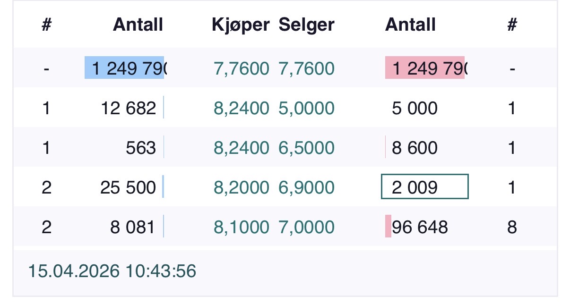Image resolution: width=570 pixels, height=304 pixels.
Task: Select the blue-highlighted 1 249 790 buy quantity
Action: click(x=125, y=69)
